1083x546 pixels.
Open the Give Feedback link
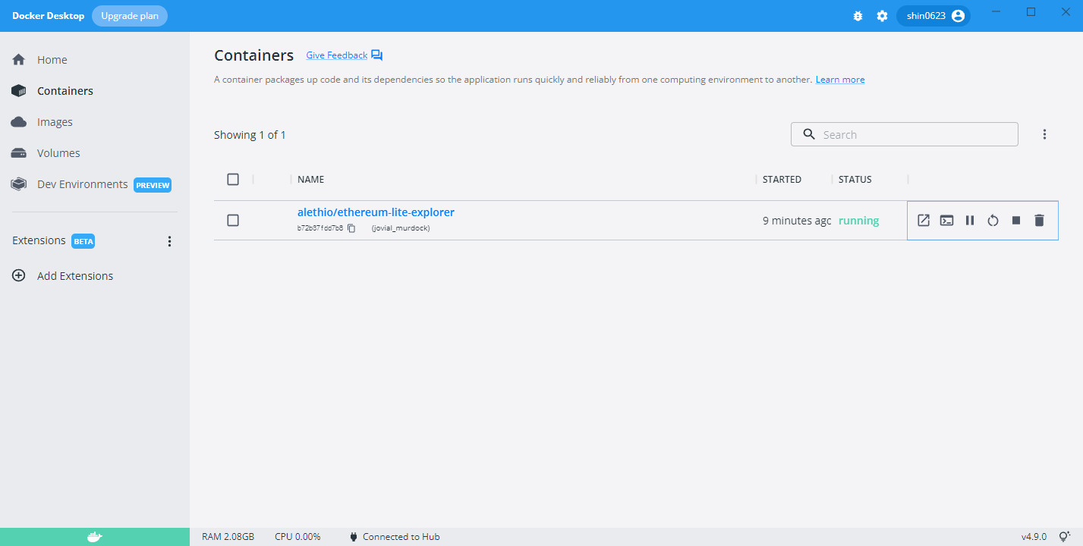[336, 55]
